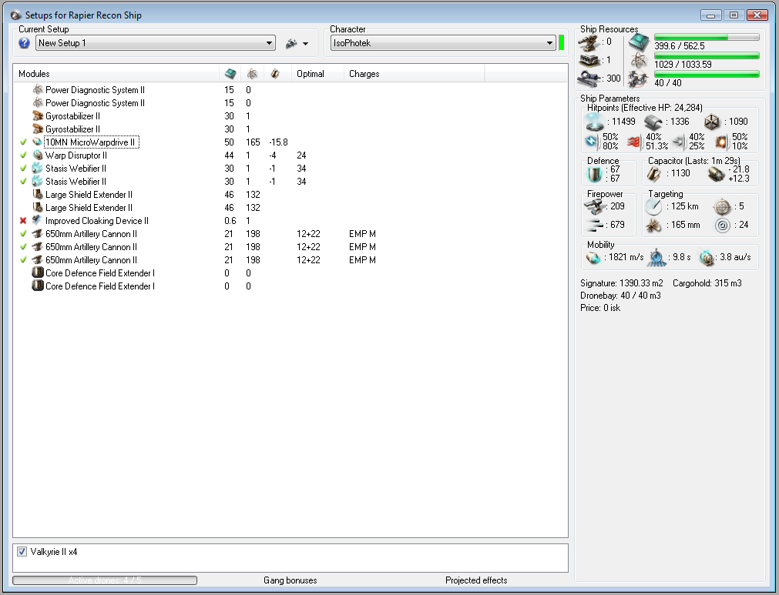Toggle 10MN MicroWarpdrive II active checkmark
This screenshot has height=595, width=779.
click(x=23, y=142)
